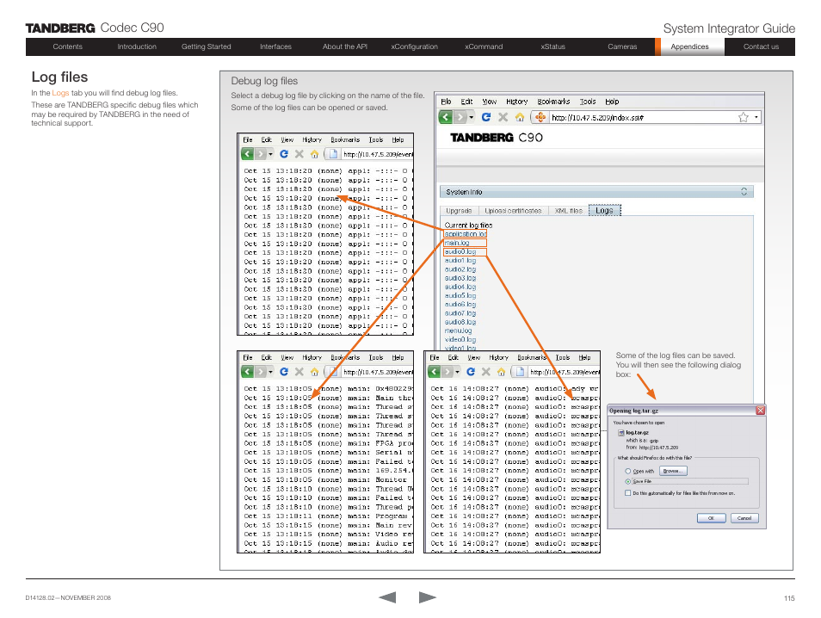The width and height of the screenshot is (821, 618).
Task: Click Home icon in audio0 log window
Action: (x=501, y=372)
